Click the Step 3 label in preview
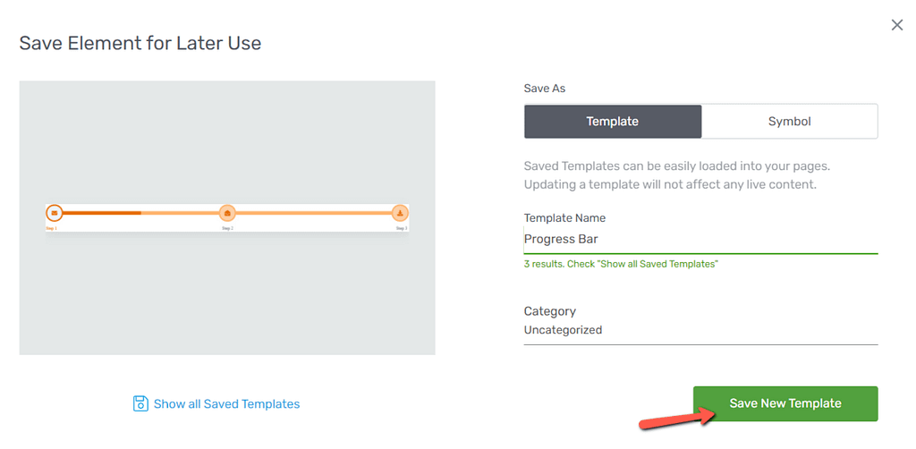Screen dimensions: 916x449 [402, 228]
